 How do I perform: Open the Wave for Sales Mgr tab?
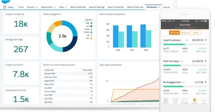click(97, 7)
